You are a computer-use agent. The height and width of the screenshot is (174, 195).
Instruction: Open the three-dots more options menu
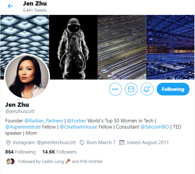pos(115,89)
